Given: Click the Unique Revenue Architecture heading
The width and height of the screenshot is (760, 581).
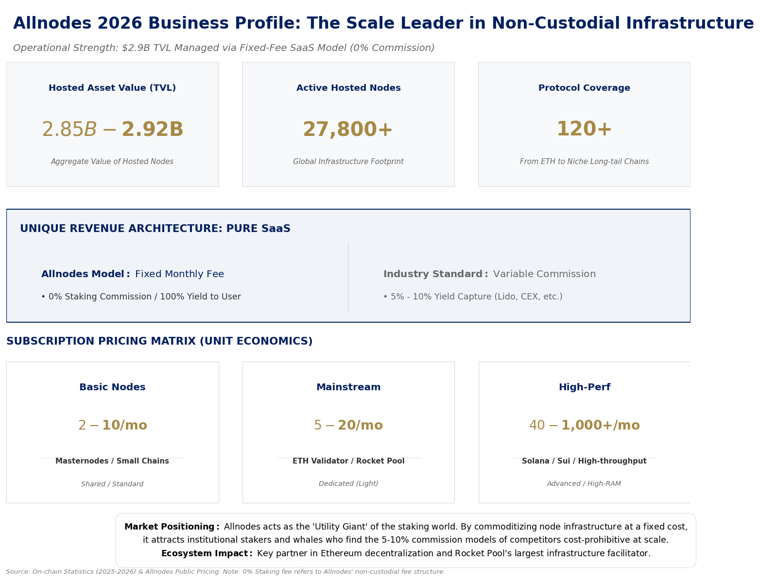Looking at the screenshot, I should 155,229.
